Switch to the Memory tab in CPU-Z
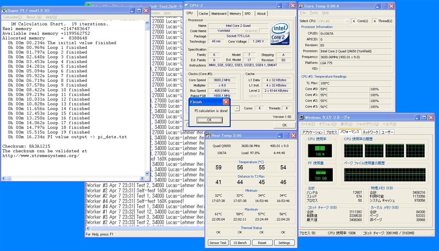This screenshot has height=251, width=439. point(235,14)
